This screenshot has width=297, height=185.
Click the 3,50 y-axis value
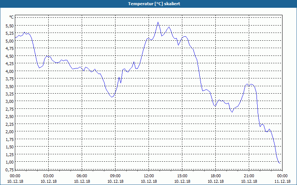click(x=10, y=86)
